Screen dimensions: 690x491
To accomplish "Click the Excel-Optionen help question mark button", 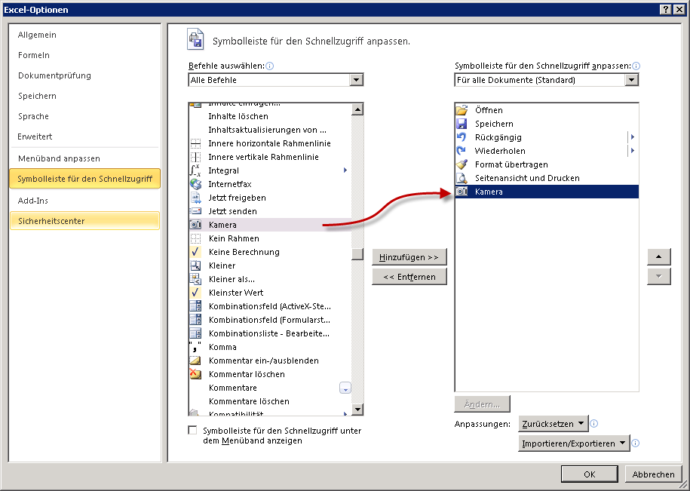I will (x=665, y=9).
